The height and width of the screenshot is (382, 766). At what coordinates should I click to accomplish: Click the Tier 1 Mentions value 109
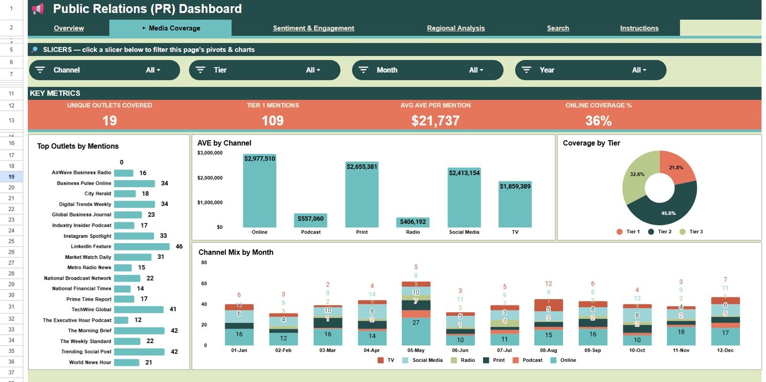tap(273, 121)
